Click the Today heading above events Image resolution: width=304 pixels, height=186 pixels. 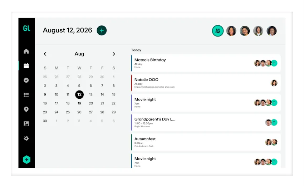pyautogui.click(x=136, y=50)
